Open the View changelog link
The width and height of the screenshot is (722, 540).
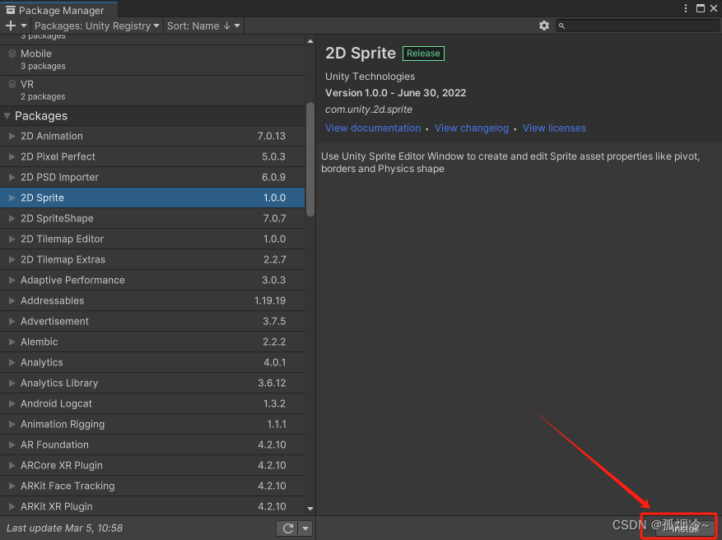coord(472,128)
